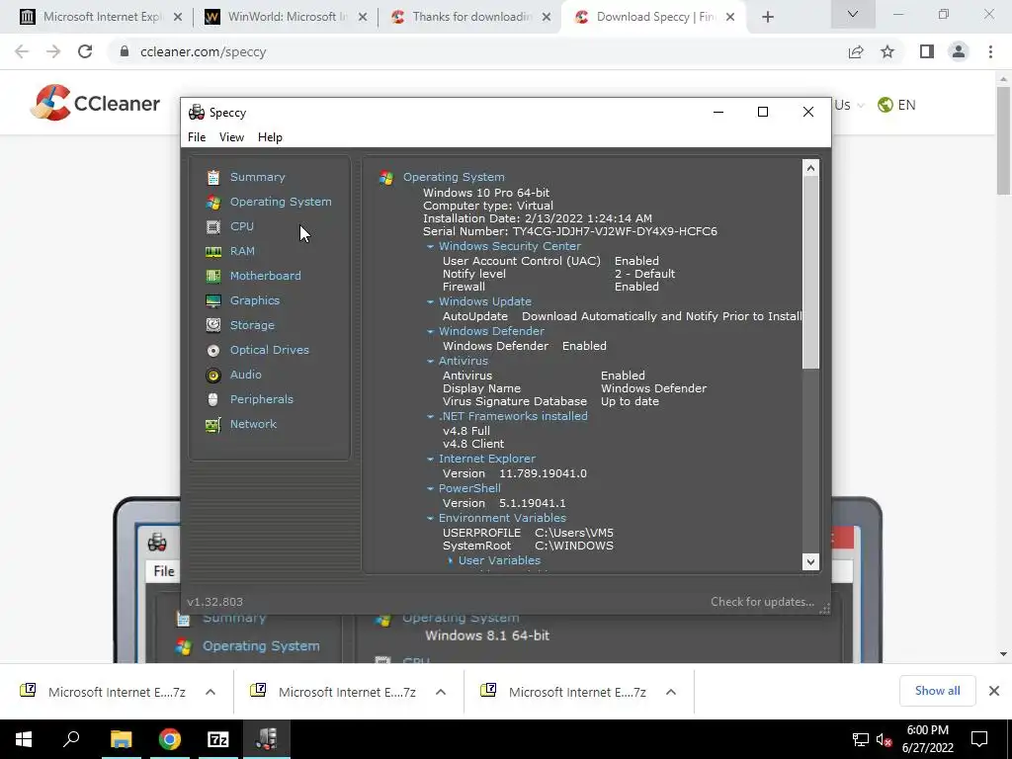1012x759 pixels.
Task: Open Chrome's three-dot menu
Action: 990,51
